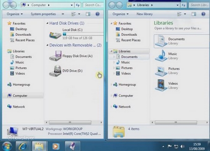Open Help in Computer window toolbar
This screenshot has width=210, height=151.
coord(97,14)
